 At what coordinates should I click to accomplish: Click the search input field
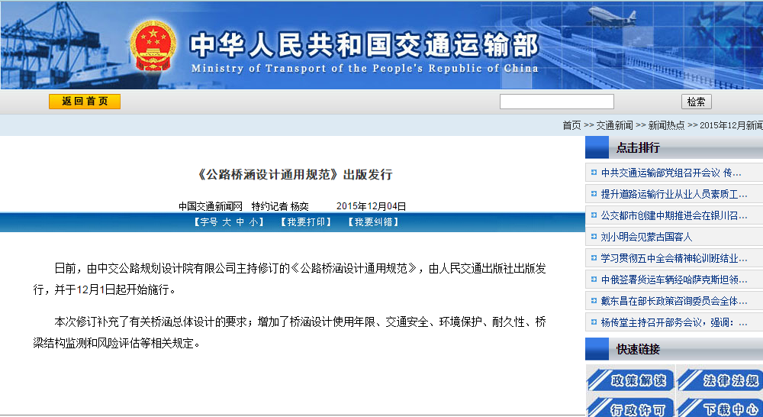tap(557, 102)
